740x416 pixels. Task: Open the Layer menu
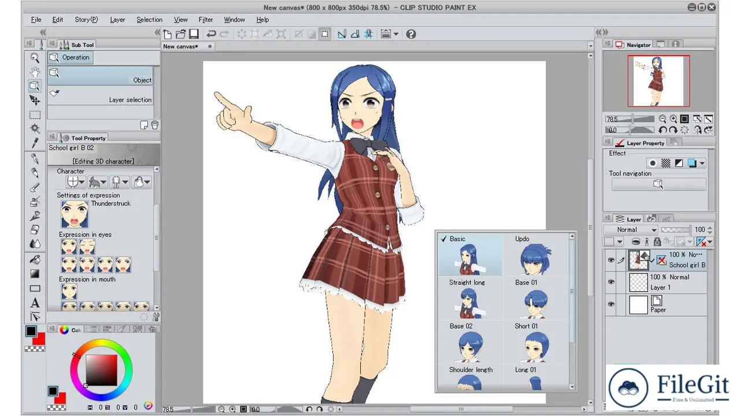(117, 20)
